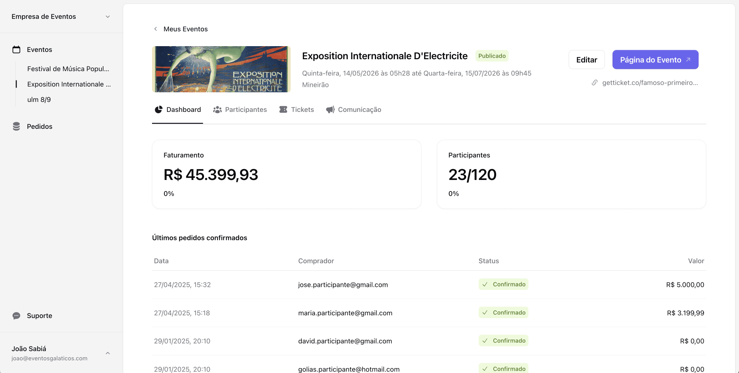Click the date 27/04/2025, 15:32
Screen dimensions: 739x373
[x=182, y=285]
